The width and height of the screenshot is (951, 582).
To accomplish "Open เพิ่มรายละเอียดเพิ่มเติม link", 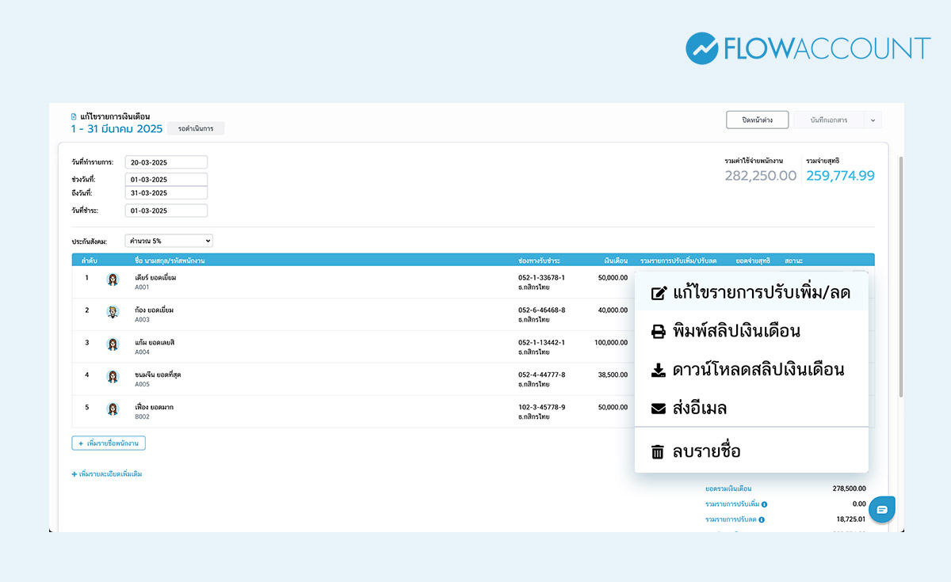I will [x=108, y=473].
